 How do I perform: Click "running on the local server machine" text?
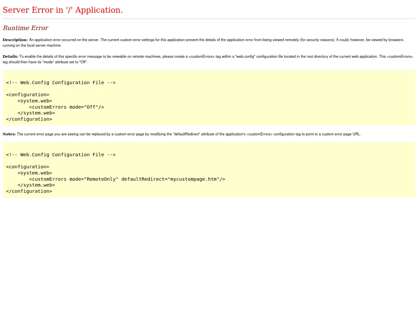(x=32, y=45)
